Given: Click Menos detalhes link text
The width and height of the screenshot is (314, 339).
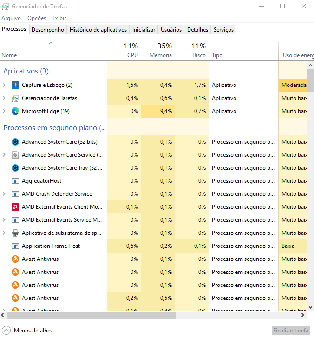Looking at the screenshot, I should [x=33, y=331].
